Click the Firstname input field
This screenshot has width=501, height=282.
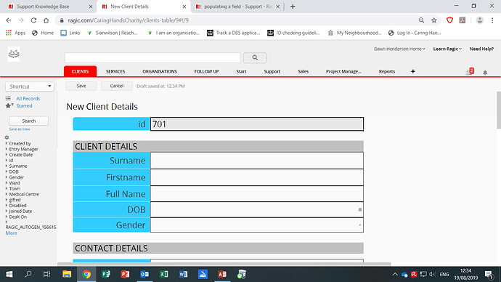tap(256, 177)
